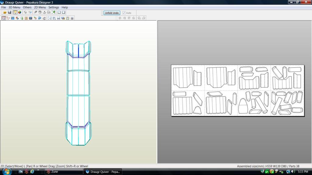The height and width of the screenshot is (175, 312).
Task: Click the gray cylinder toolbar icon
Action: coord(40,12)
